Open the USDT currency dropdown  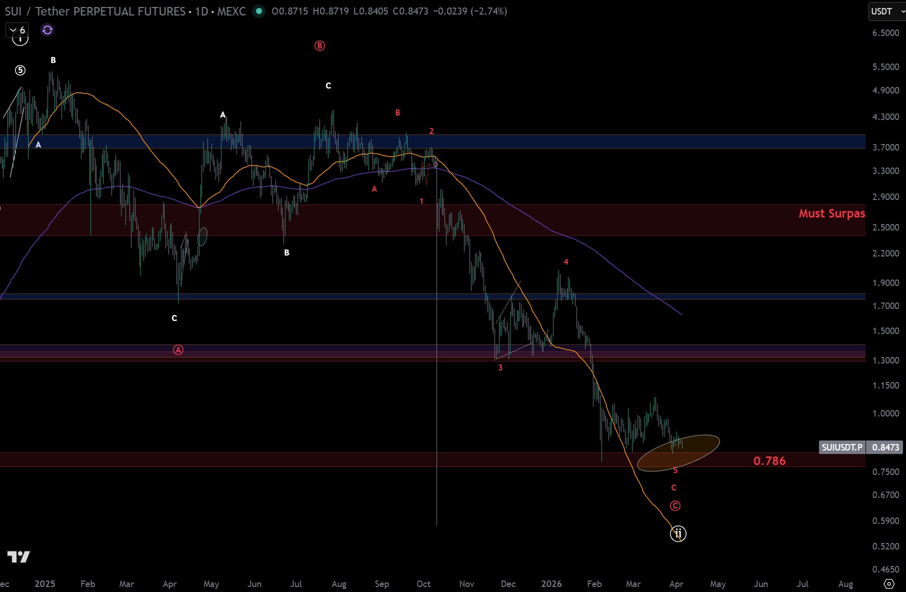[x=886, y=11]
